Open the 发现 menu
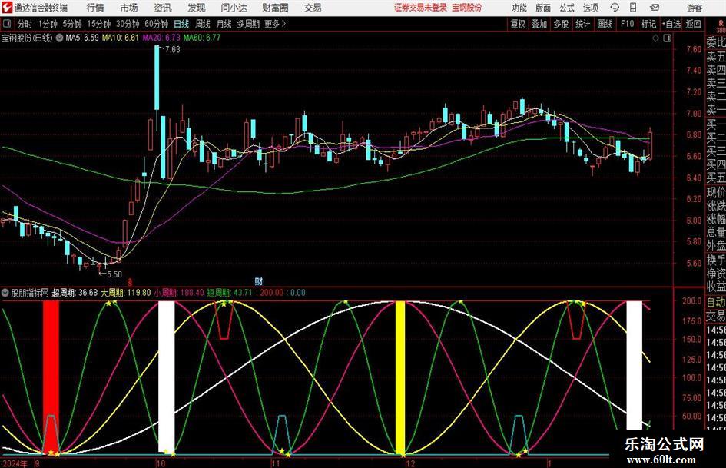Image resolution: width=726 pixels, height=468 pixels. 197,8
